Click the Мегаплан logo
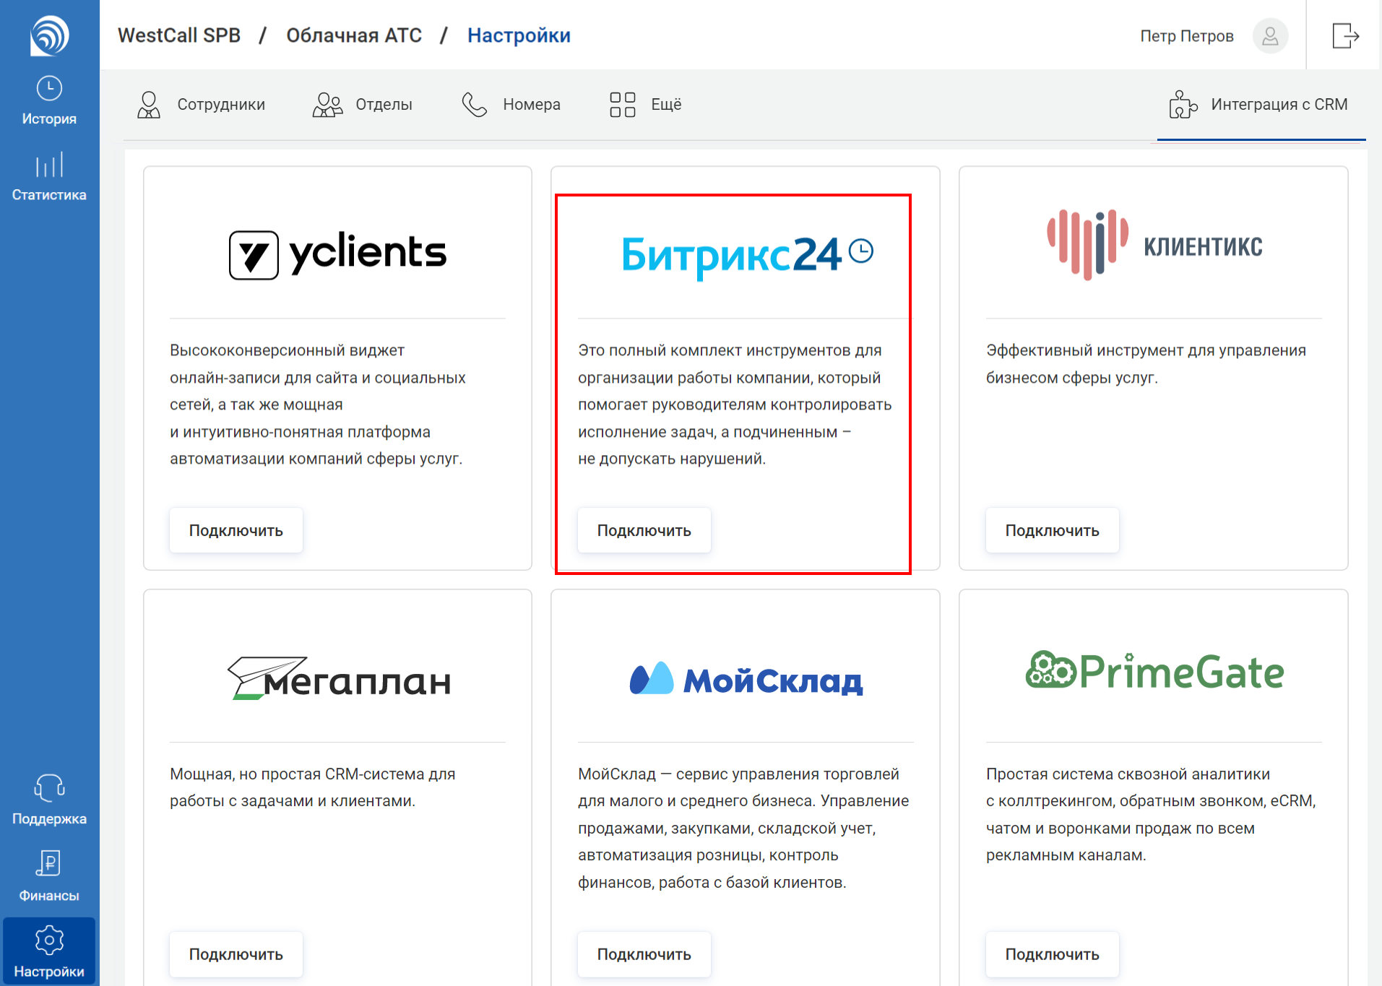This screenshot has width=1382, height=986. 339,678
